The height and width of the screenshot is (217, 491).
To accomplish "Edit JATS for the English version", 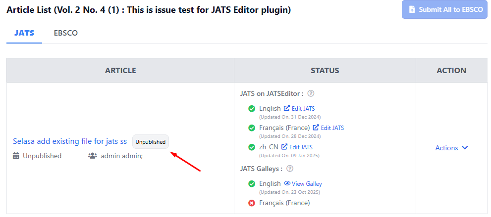I will (x=299, y=109).
